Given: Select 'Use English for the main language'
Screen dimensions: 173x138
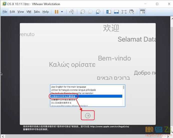Looking at the screenshot, I should [86, 87].
